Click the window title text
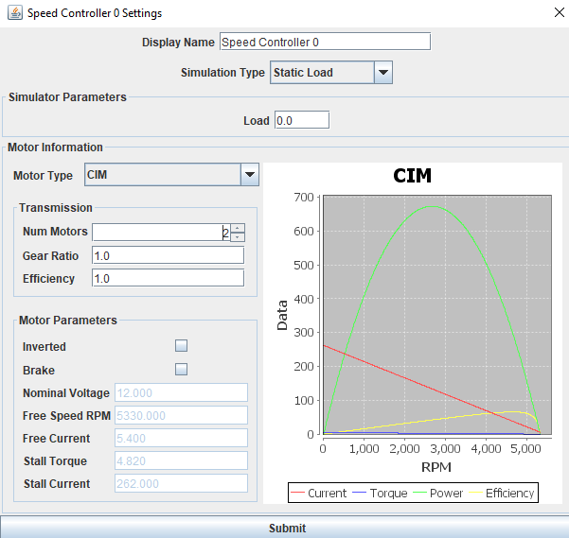The image size is (569, 538). tap(95, 13)
